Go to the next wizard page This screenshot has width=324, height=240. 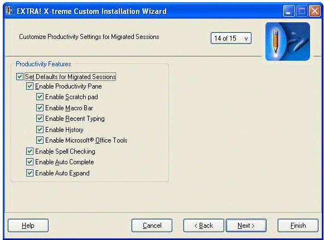246,226
